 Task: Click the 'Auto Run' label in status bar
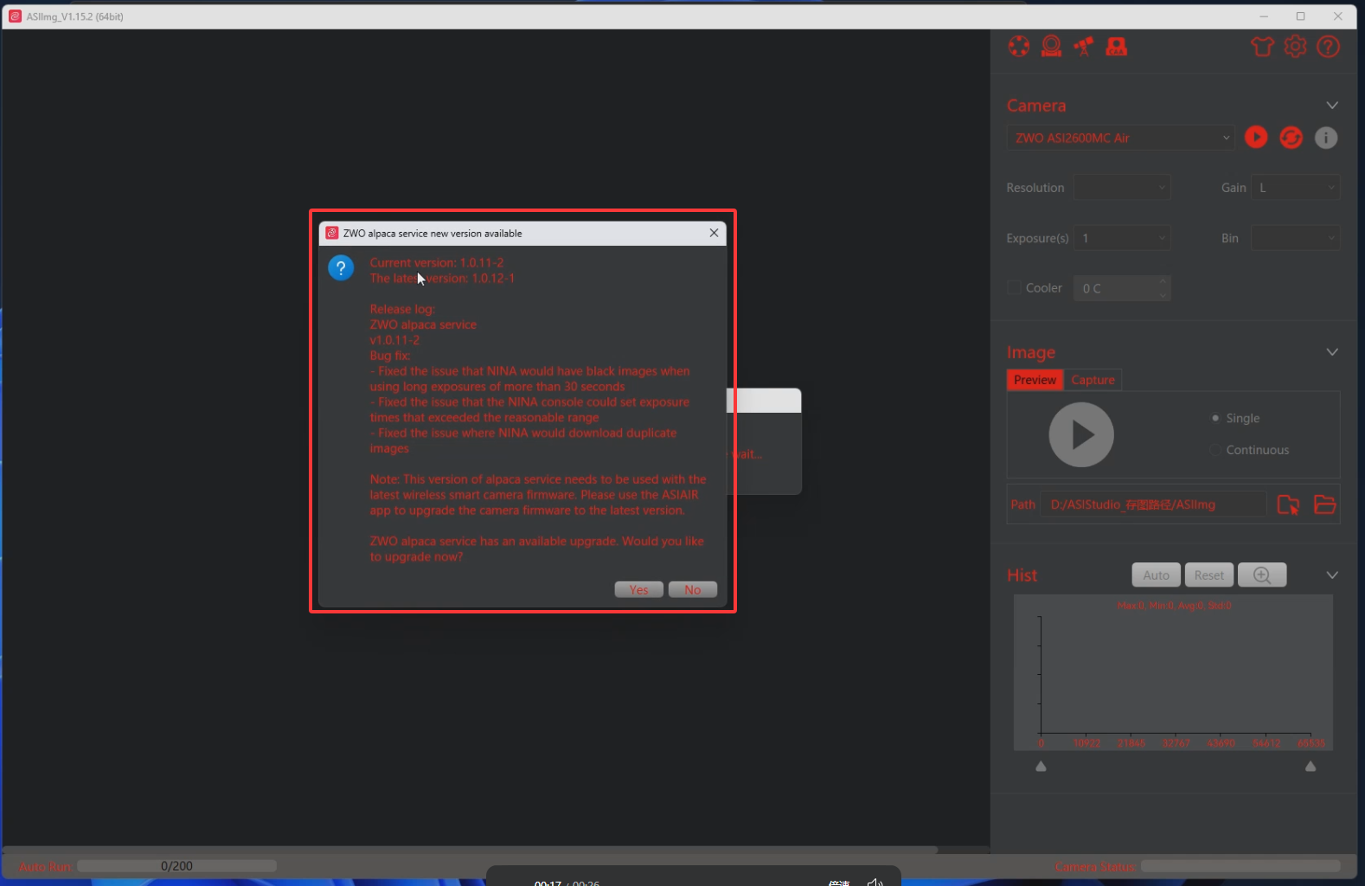coord(45,867)
